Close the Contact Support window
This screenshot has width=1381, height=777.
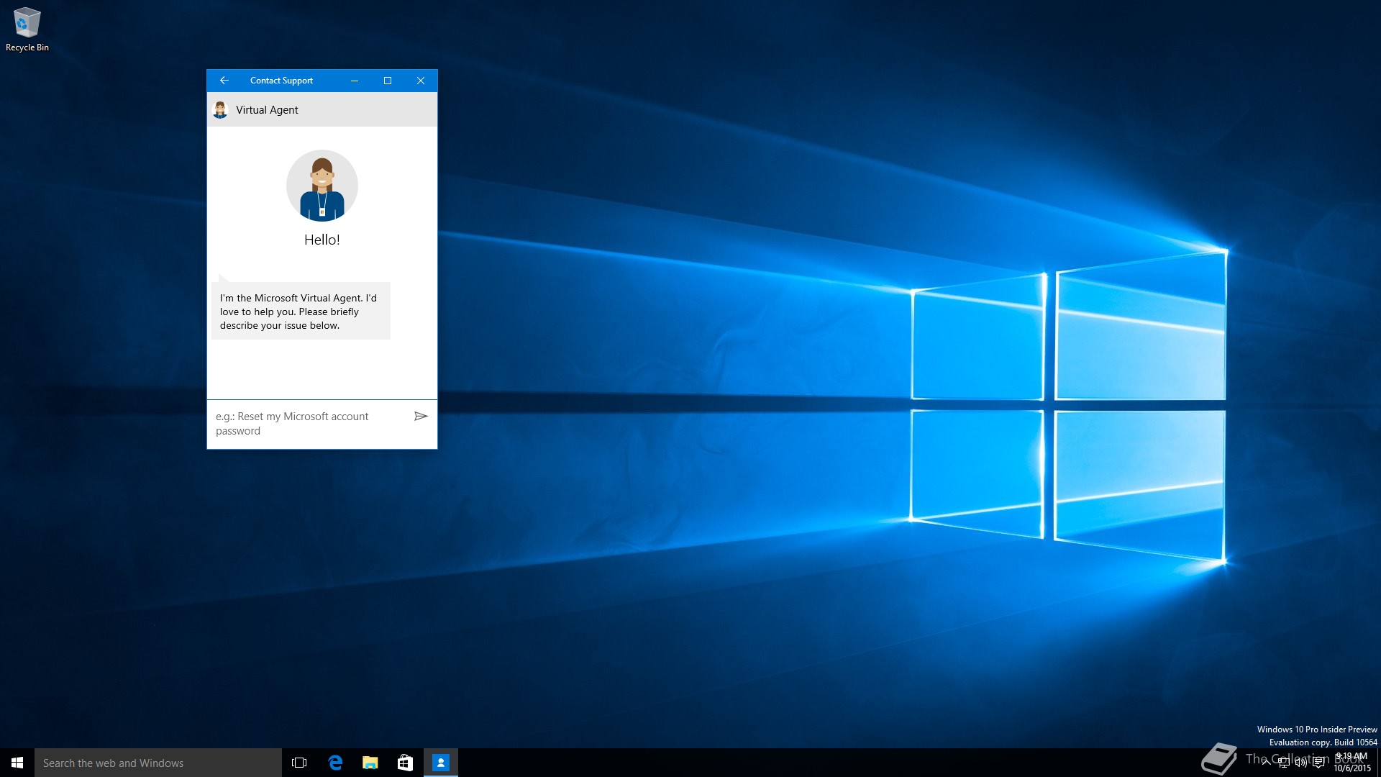[x=421, y=81]
